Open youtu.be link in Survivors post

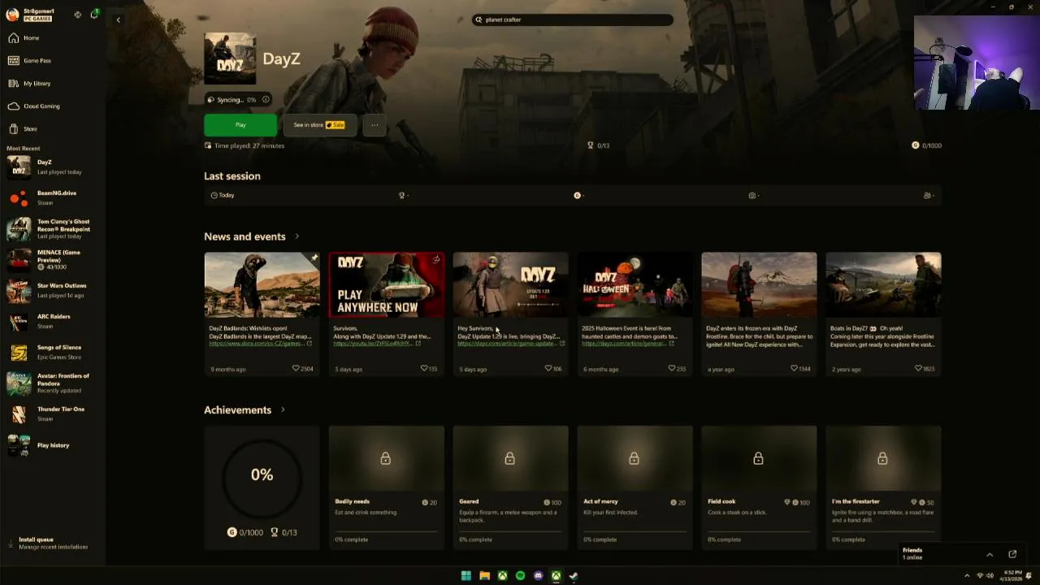pos(374,344)
